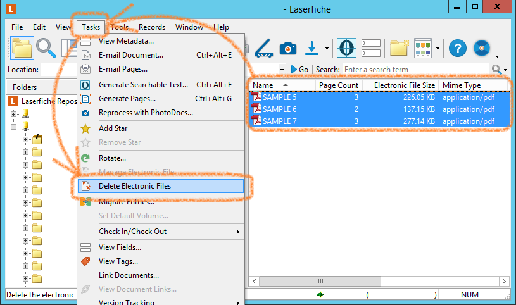The width and height of the screenshot is (516, 305).
Task: Click the scroll left arrow
Action: pos(254,282)
